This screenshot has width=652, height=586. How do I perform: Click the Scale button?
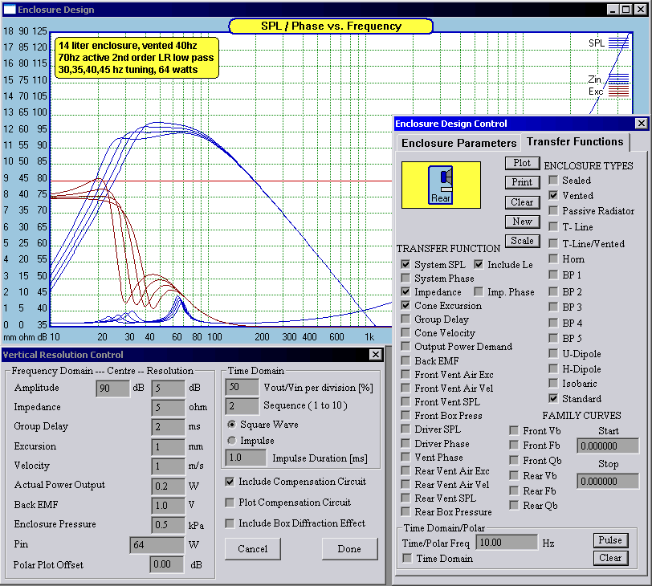coord(522,241)
